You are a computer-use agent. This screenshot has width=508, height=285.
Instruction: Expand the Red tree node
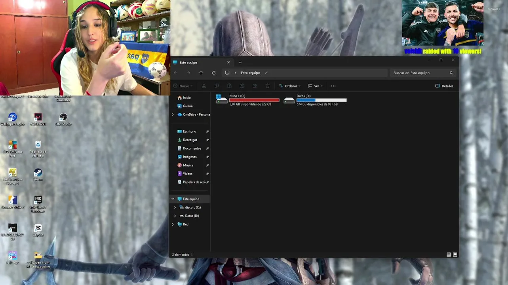click(x=173, y=224)
